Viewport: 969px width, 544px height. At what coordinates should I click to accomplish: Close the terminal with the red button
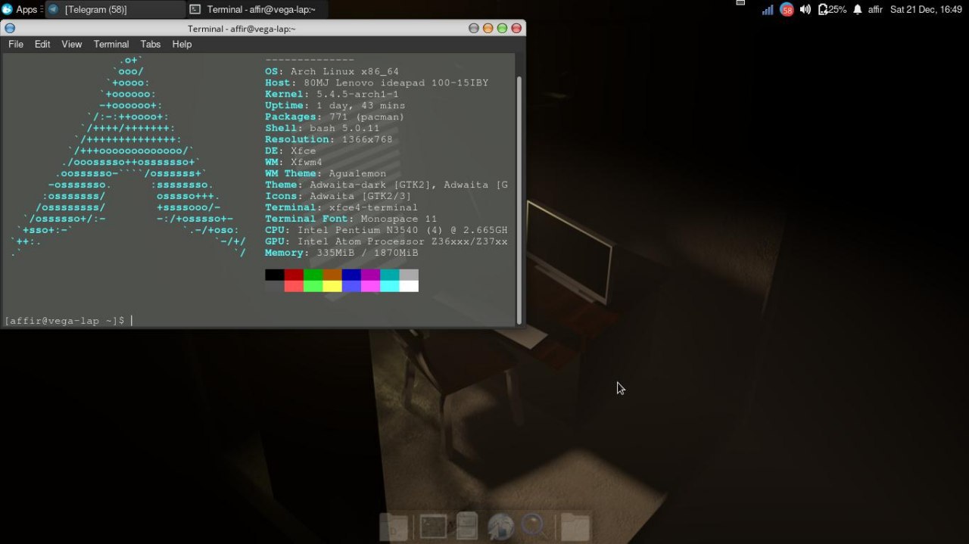tap(516, 28)
